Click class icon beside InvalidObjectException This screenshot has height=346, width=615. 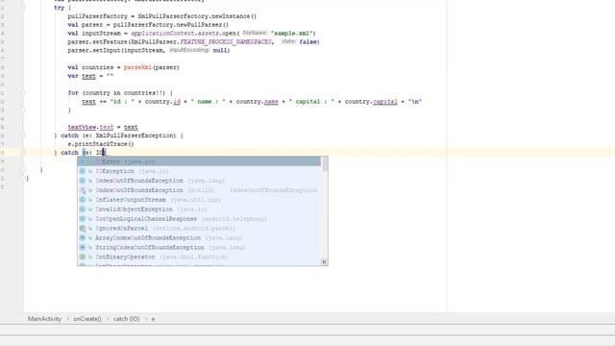83,210
